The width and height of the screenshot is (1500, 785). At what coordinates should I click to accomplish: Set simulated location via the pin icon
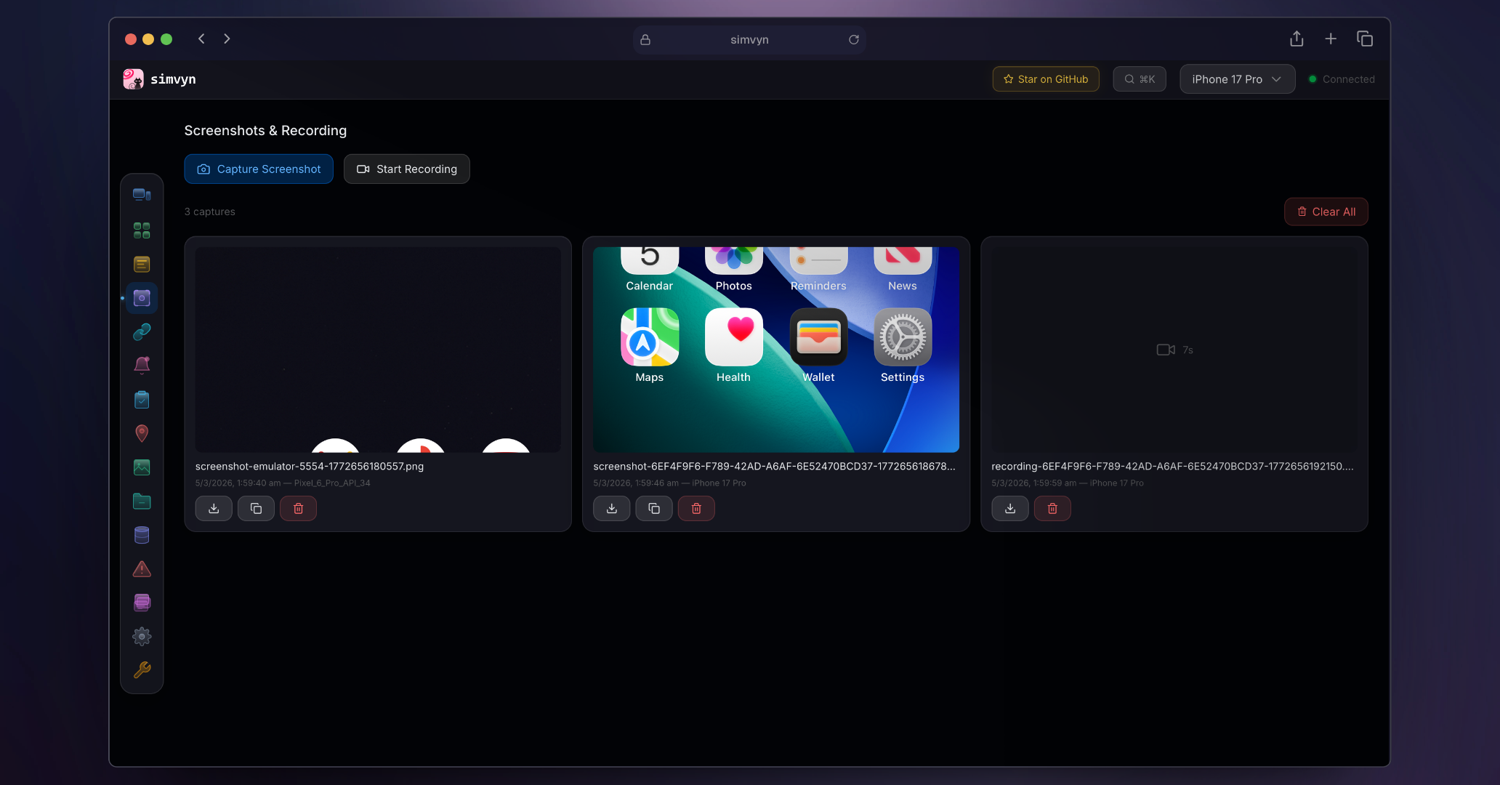(x=142, y=432)
